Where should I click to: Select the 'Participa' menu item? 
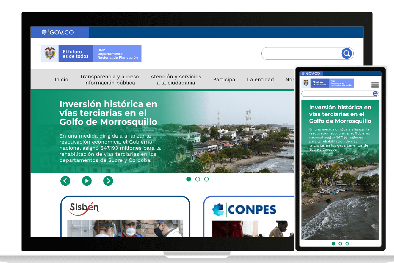point(224,79)
